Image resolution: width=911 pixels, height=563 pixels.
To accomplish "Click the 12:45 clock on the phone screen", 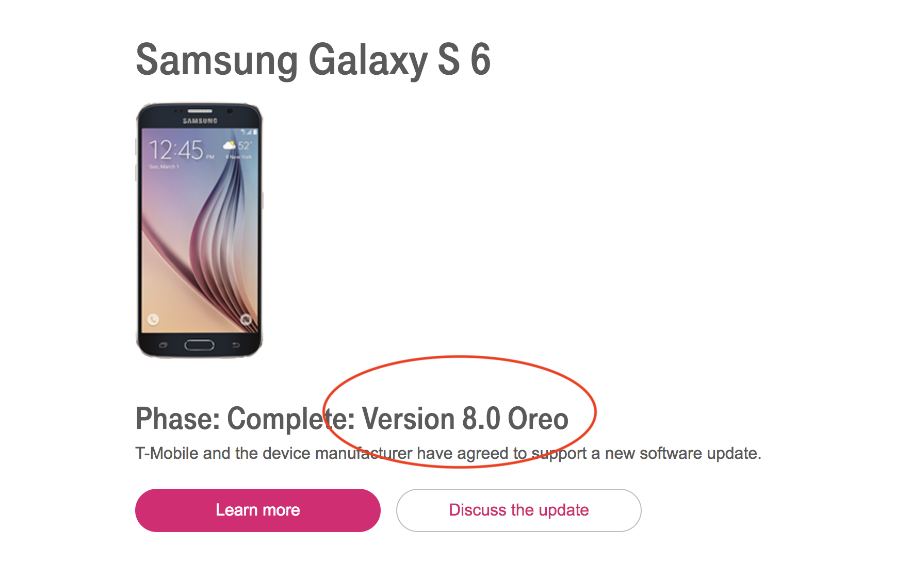I will coord(176,150).
